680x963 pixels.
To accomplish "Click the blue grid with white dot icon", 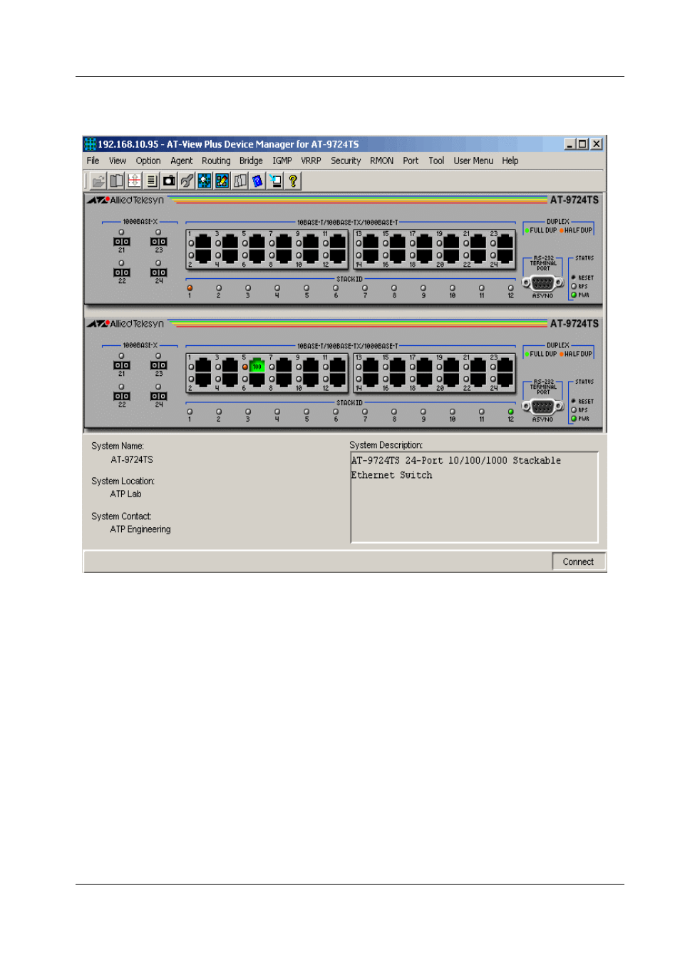I will pyautogui.click(x=205, y=181).
